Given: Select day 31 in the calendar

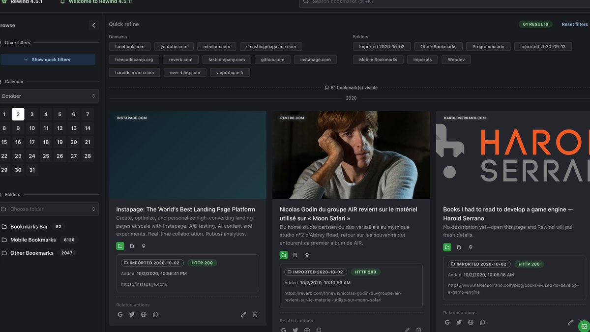Looking at the screenshot, I should point(32,170).
